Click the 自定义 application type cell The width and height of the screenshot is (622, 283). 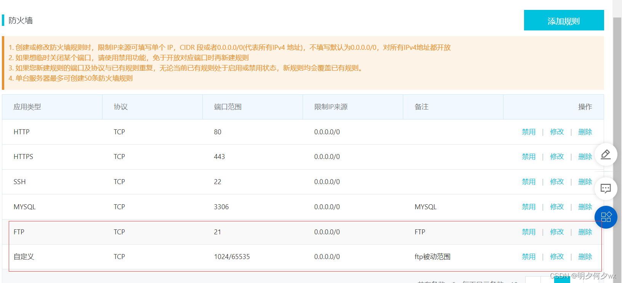click(x=24, y=257)
